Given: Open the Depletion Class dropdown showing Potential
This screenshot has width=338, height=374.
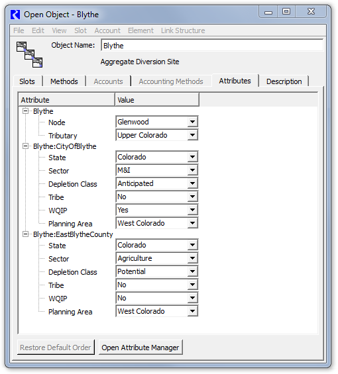Looking at the screenshot, I should [156, 271].
